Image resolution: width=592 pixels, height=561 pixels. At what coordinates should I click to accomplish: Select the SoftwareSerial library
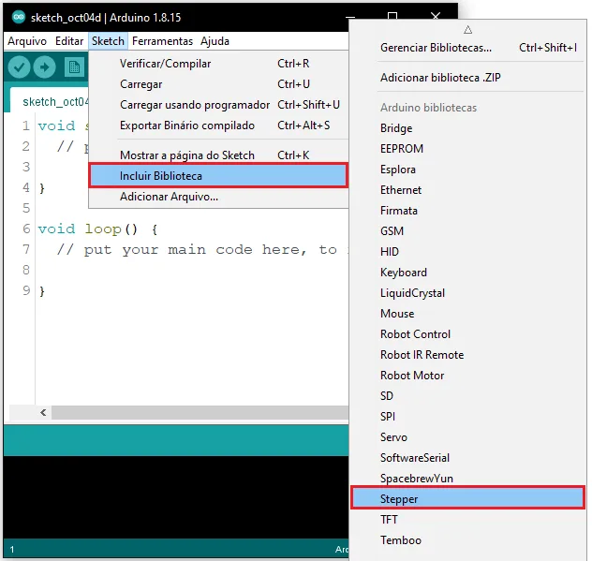pyautogui.click(x=468, y=458)
